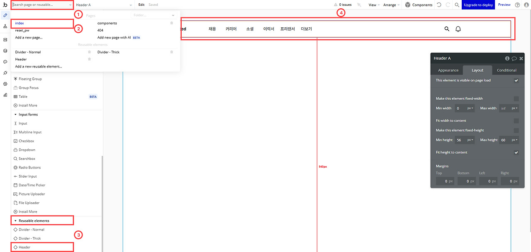This screenshot has height=252, width=531.
Task: Open the Plugins plug icon
Action: [x=5, y=73]
